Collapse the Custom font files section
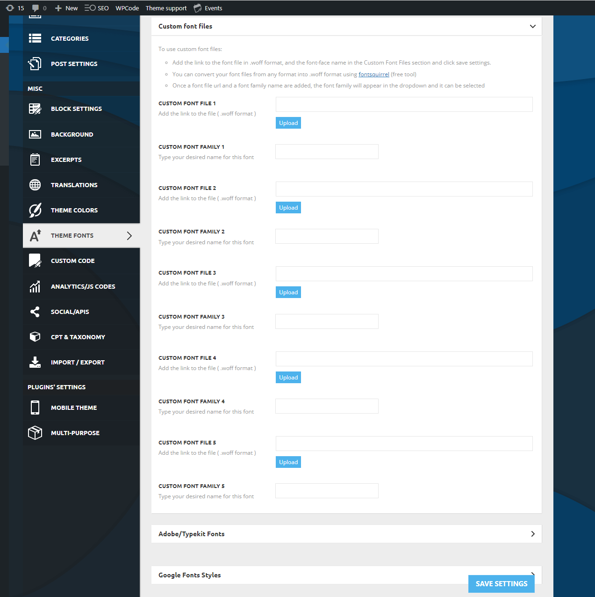This screenshot has width=595, height=597. coord(532,26)
